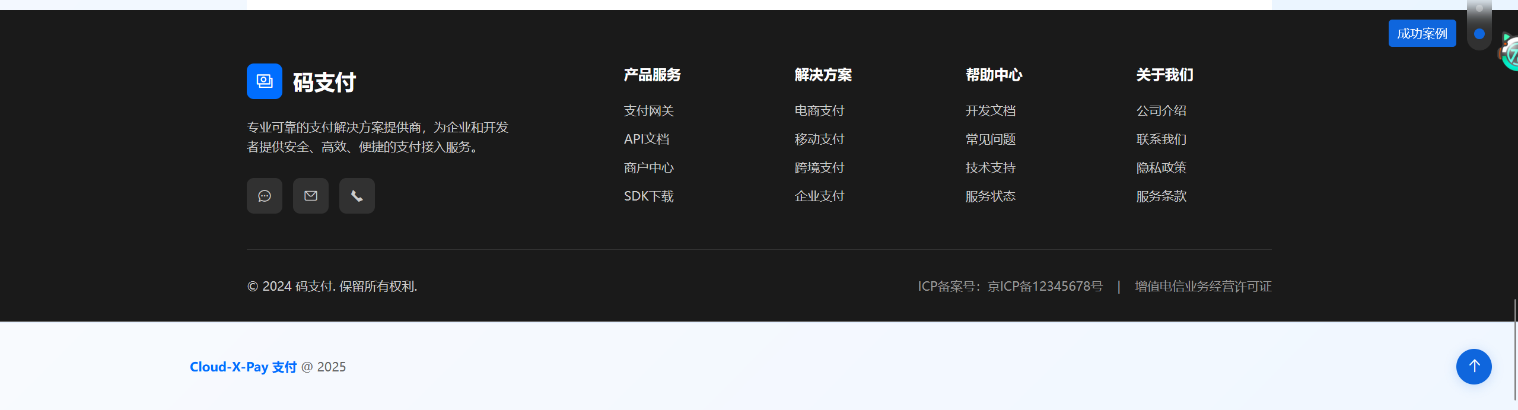The width and height of the screenshot is (1518, 410).
Task: Click the cat mascot assistant icon
Action: tap(1510, 53)
